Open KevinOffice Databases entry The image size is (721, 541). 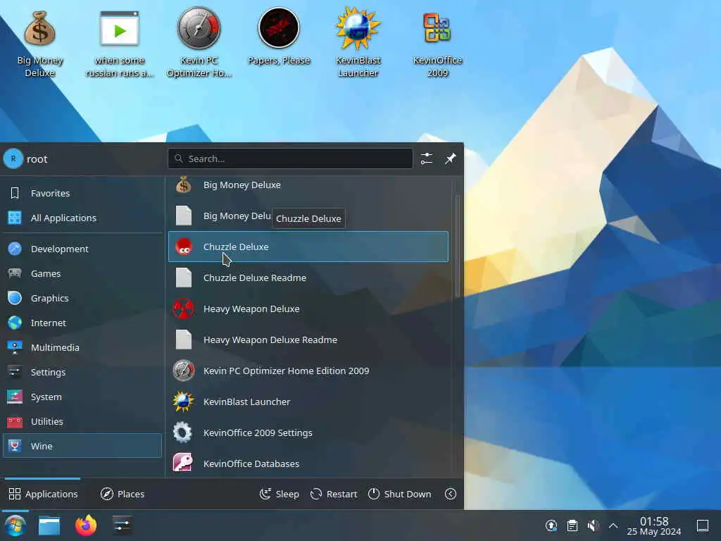tap(308, 464)
